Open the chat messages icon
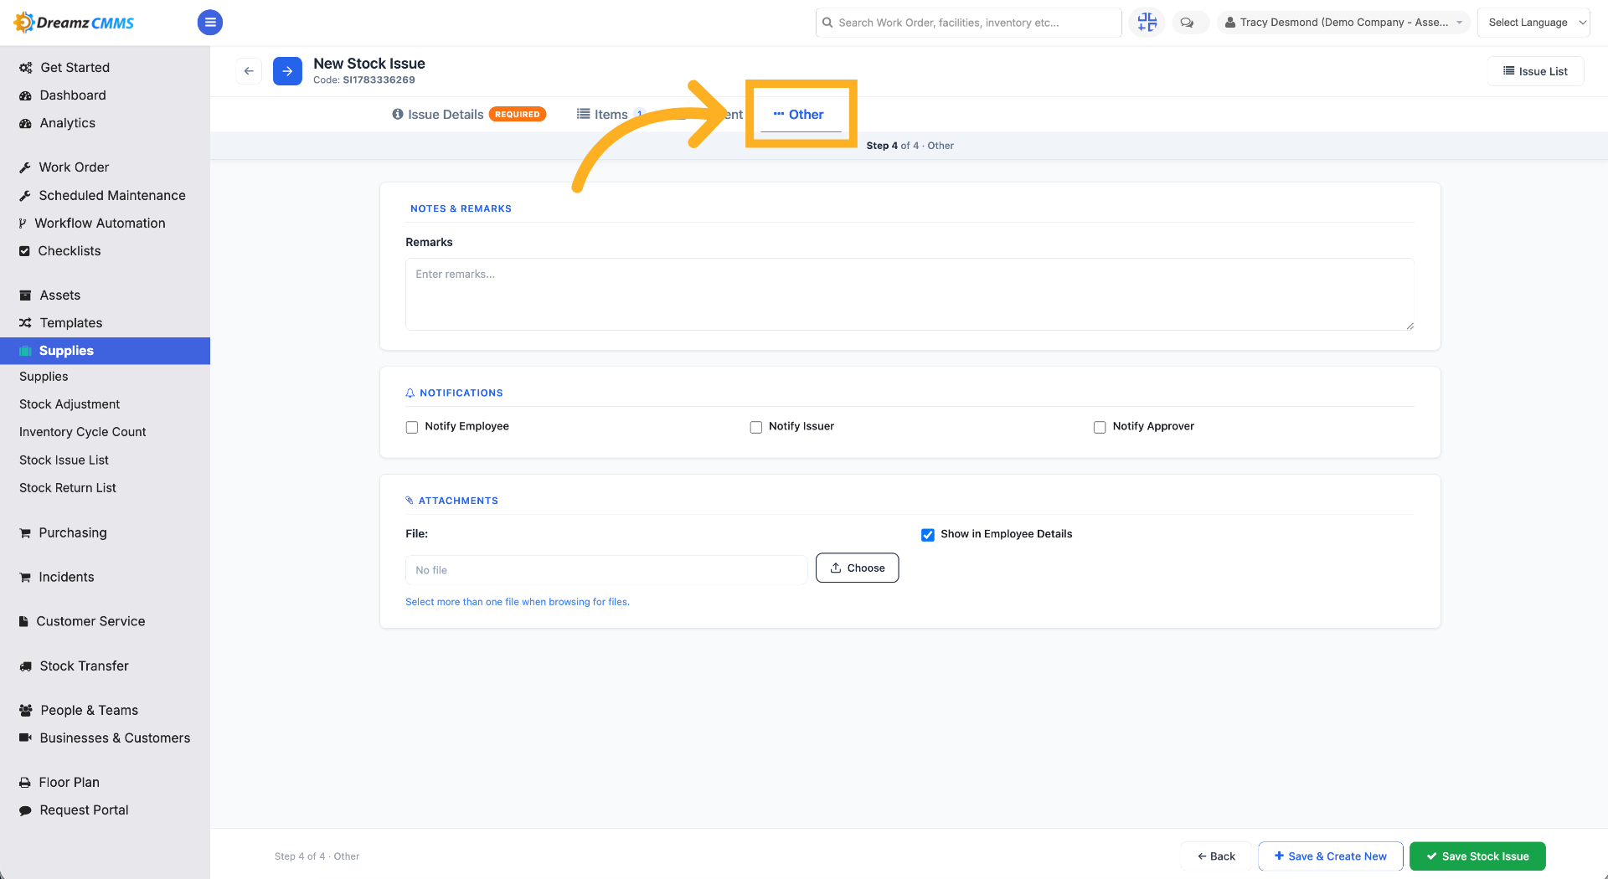 1187,23
